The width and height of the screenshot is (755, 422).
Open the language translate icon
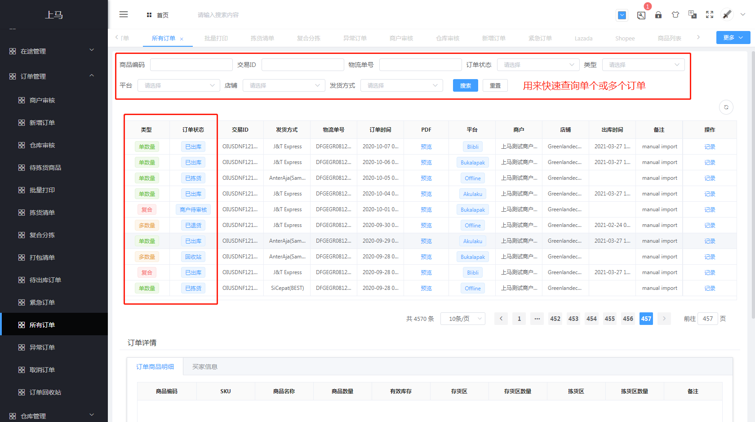click(x=693, y=15)
